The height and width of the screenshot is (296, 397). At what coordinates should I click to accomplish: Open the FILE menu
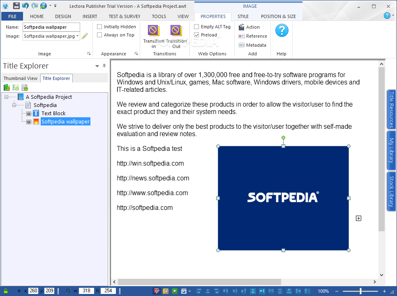(x=12, y=16)
